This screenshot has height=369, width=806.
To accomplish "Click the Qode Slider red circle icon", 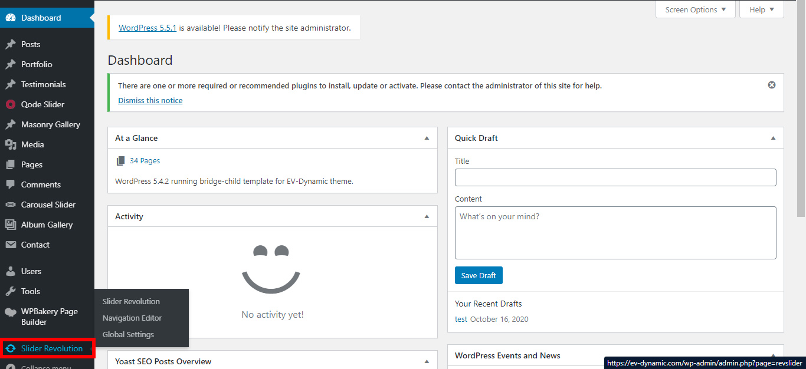I will [x=11, y=104].
